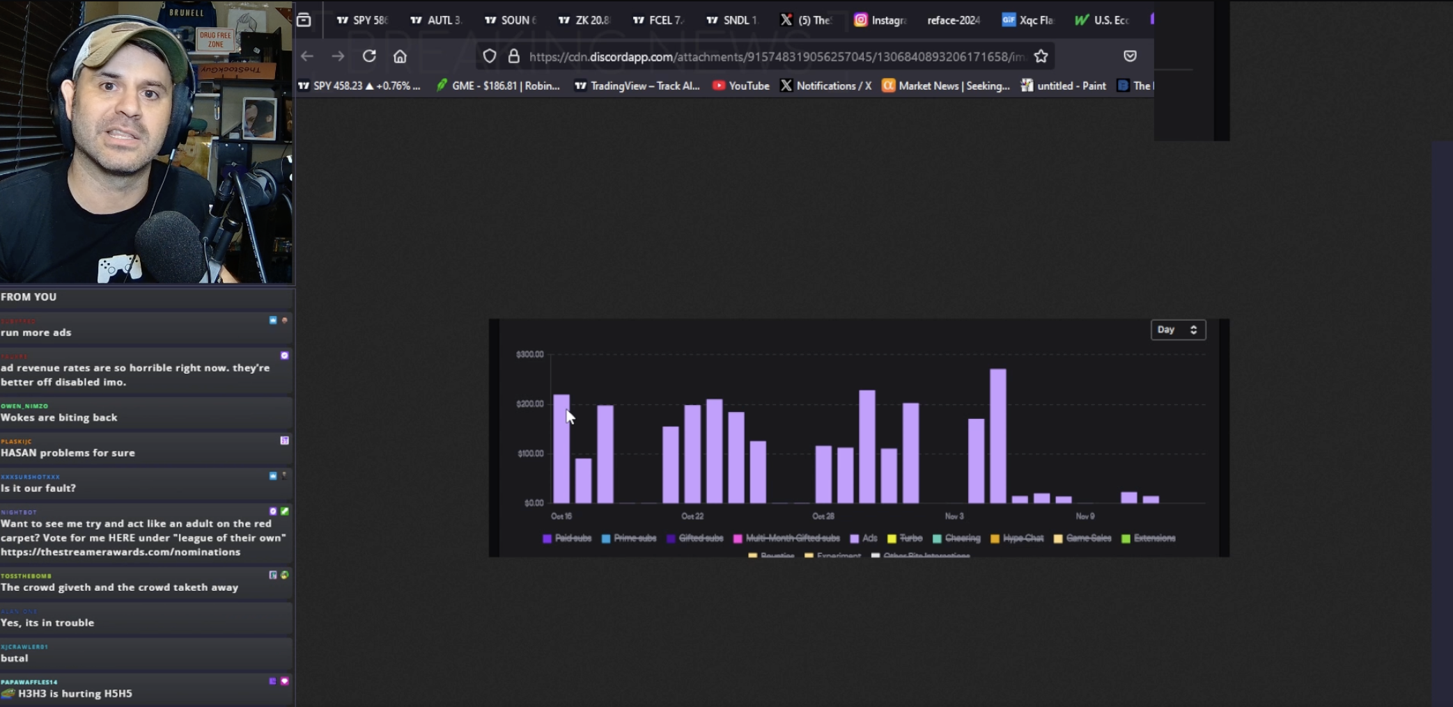Open the Firefox View icon before tabs
The height and width of the screenshot is (707, 1453).
[x=304, y=19]
